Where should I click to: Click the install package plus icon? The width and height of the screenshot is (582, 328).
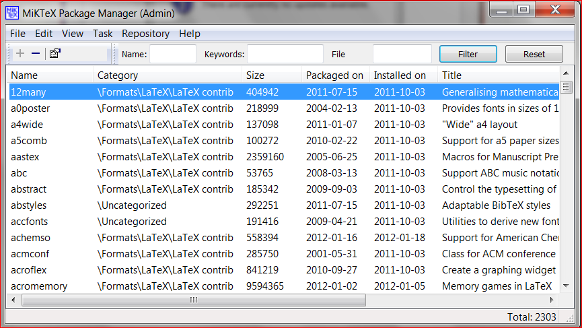click(x=20, y=53)
